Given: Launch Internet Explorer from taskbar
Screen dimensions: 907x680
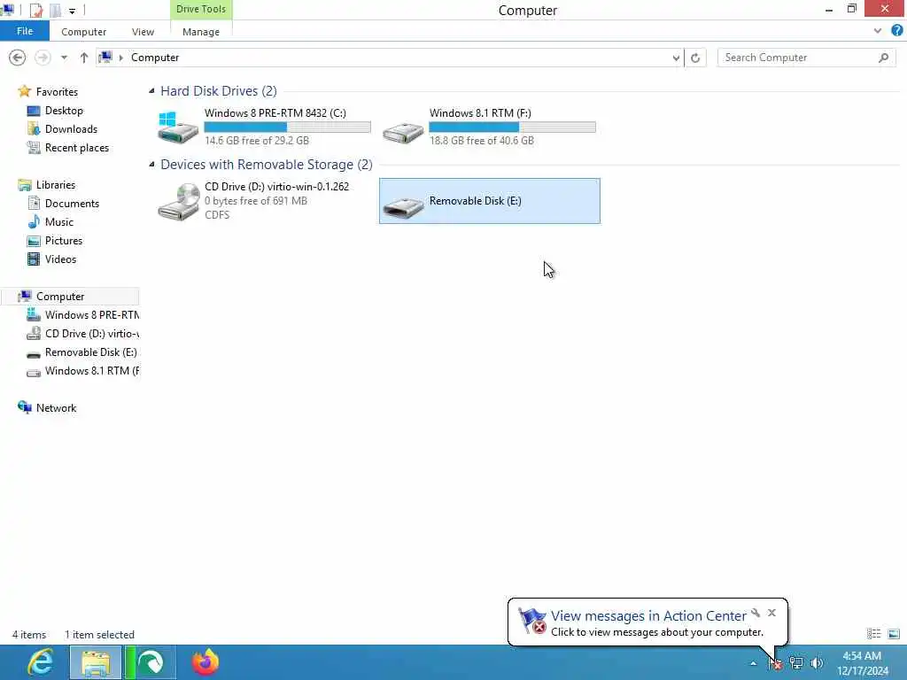Looking at the screenshot, I should [x=40, y=662].
